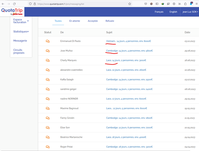199x151 pixels.
Task: Click chat icon for Kafila Saiagh
Action: click(48, 79)
